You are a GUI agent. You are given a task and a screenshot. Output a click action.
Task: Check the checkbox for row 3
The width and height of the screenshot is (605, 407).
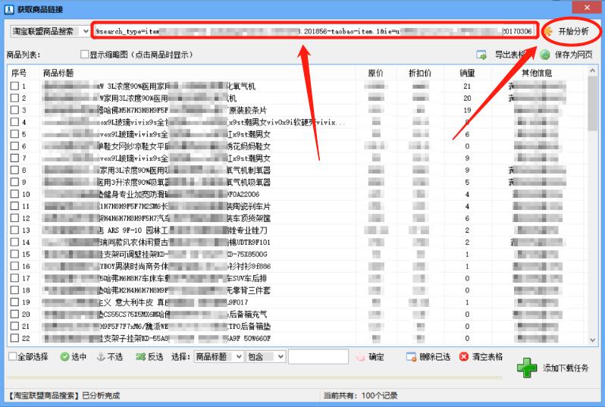(14, 110)
